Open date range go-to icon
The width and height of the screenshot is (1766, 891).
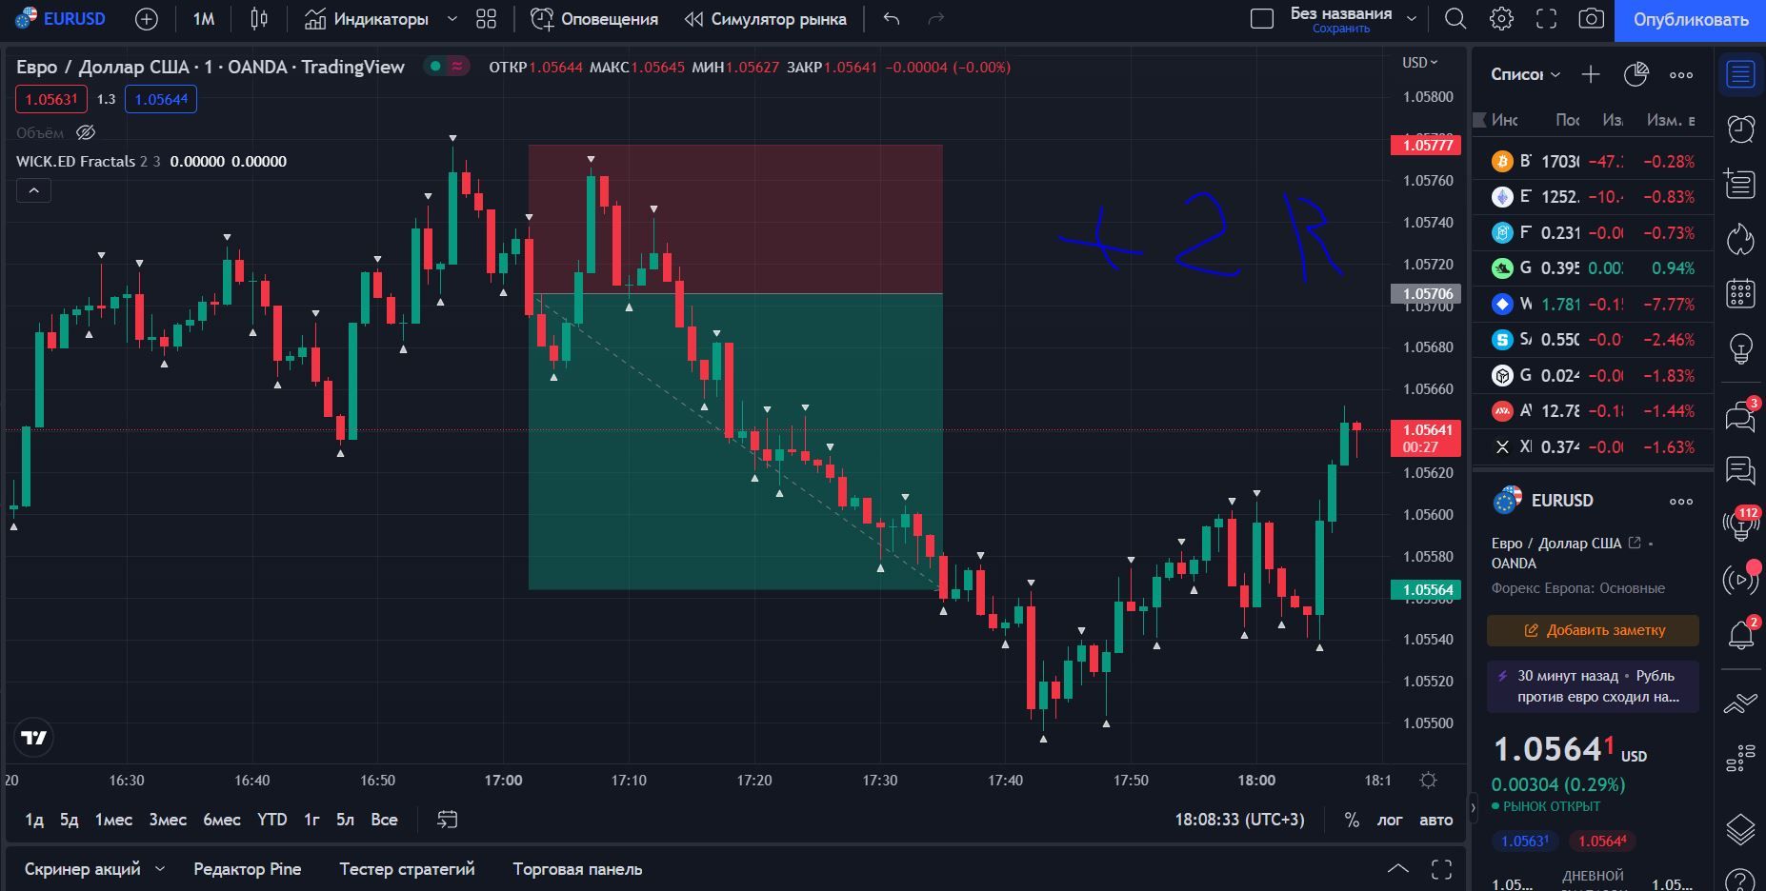[x=447, y=820]
